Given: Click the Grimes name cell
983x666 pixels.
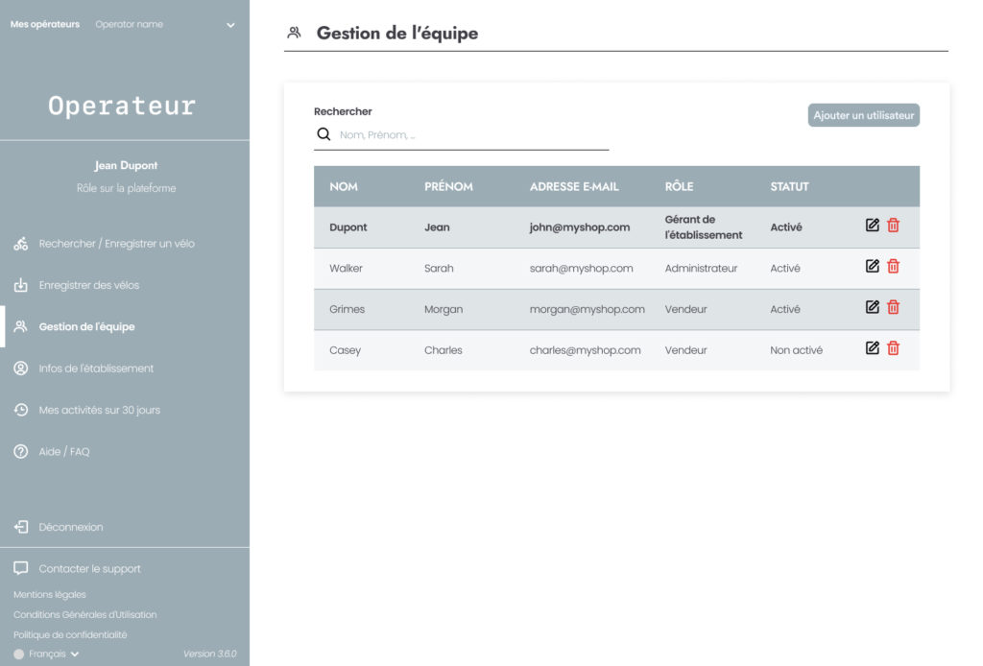Looking at the screenshot, I should (x=347, y=309).
